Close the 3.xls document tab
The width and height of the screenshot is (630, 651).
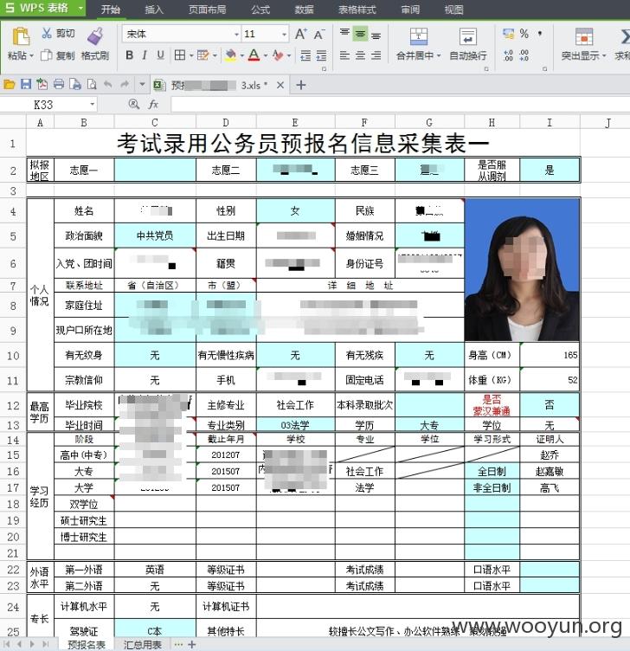tap(280, 85)
